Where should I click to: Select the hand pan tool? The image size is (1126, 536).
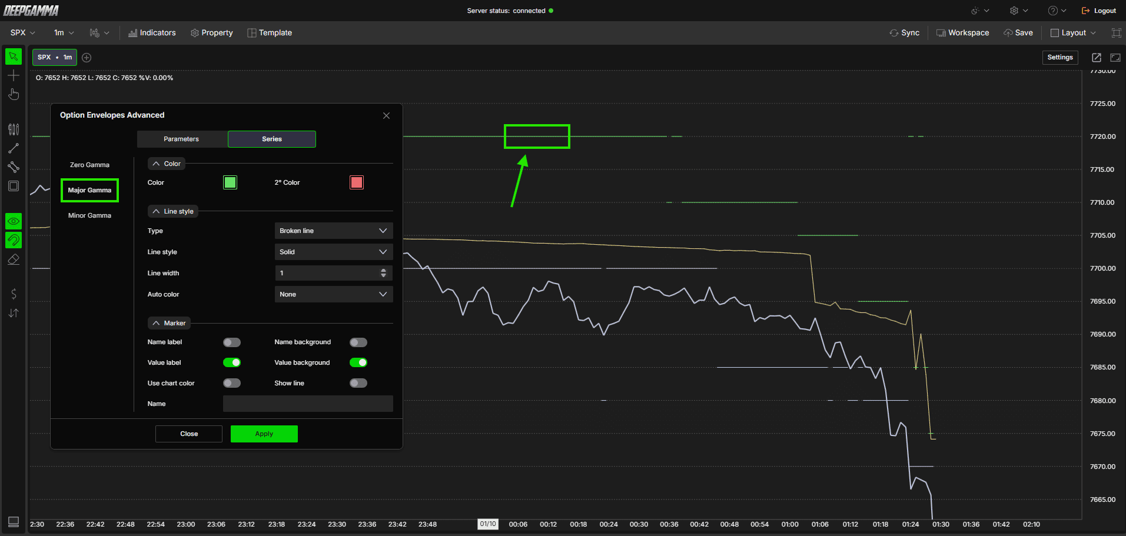pos(14,94)
